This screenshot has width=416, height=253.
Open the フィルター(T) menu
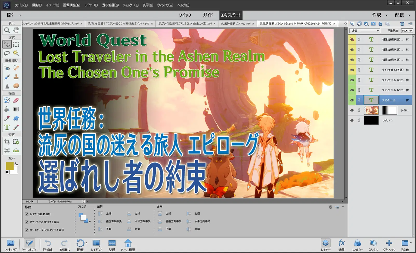[x=131, y=5]
